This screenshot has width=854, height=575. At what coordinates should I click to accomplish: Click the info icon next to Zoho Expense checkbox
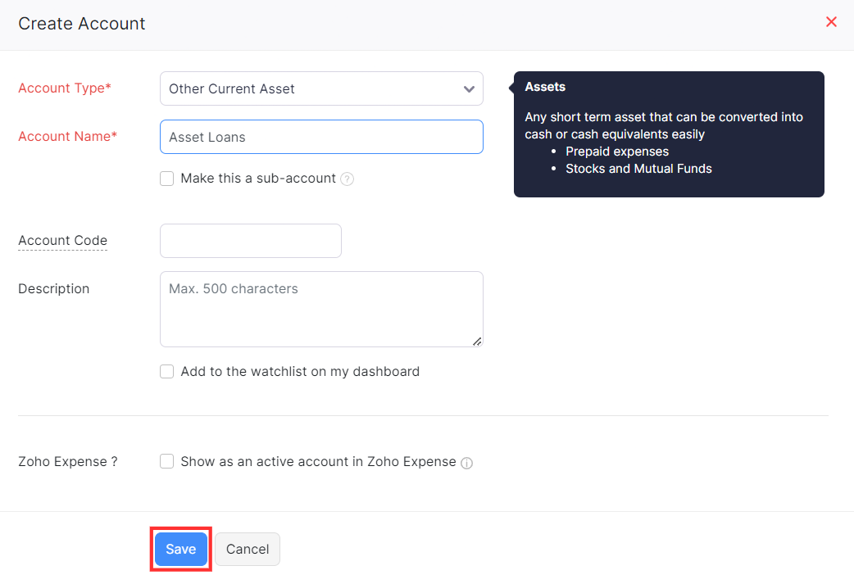pos(466,463)
